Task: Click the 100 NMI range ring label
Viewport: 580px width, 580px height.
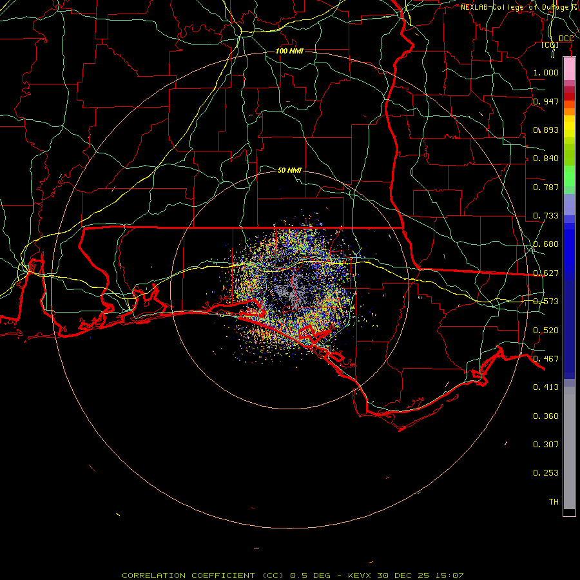Action: [289, 51]
